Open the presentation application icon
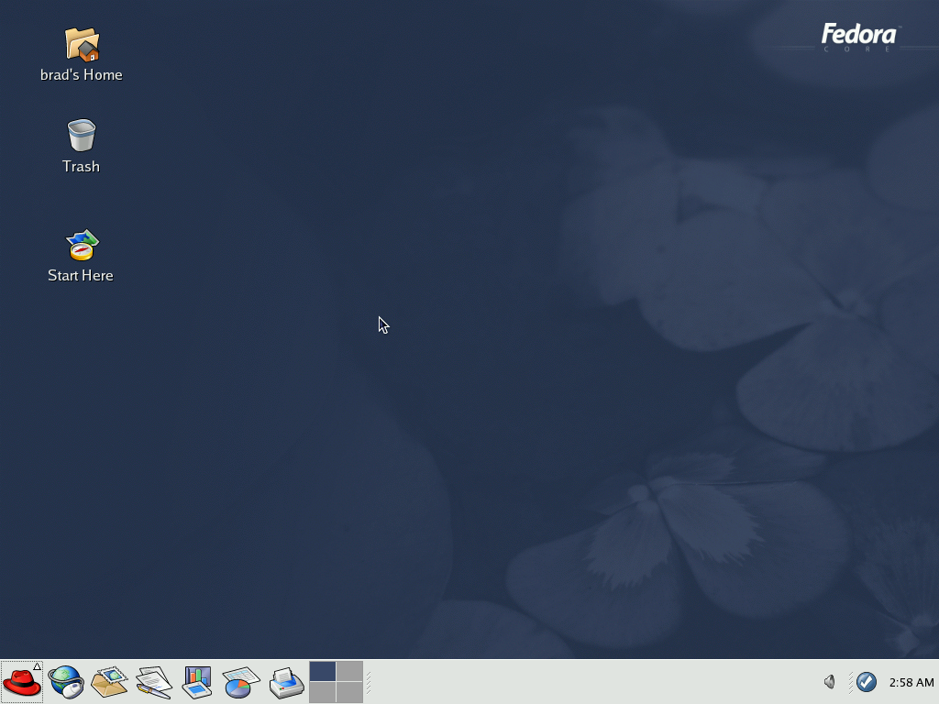This screenshot has height=704, width=939. pos(198,682)
